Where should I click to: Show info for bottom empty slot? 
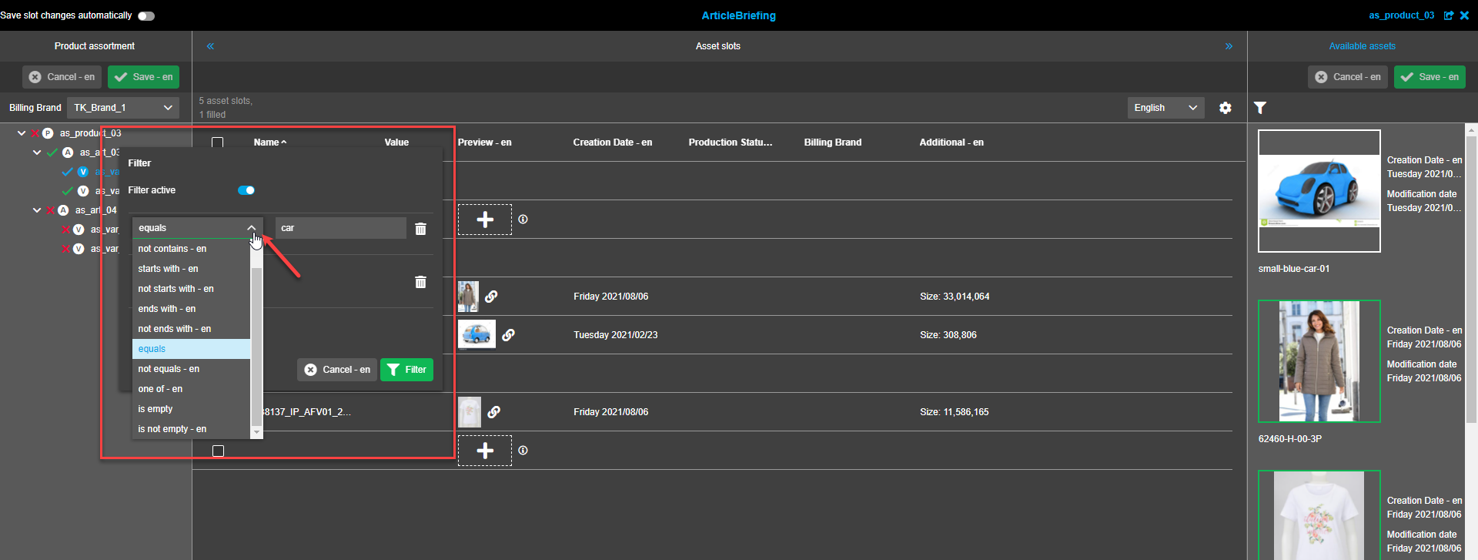coord(523,451)
